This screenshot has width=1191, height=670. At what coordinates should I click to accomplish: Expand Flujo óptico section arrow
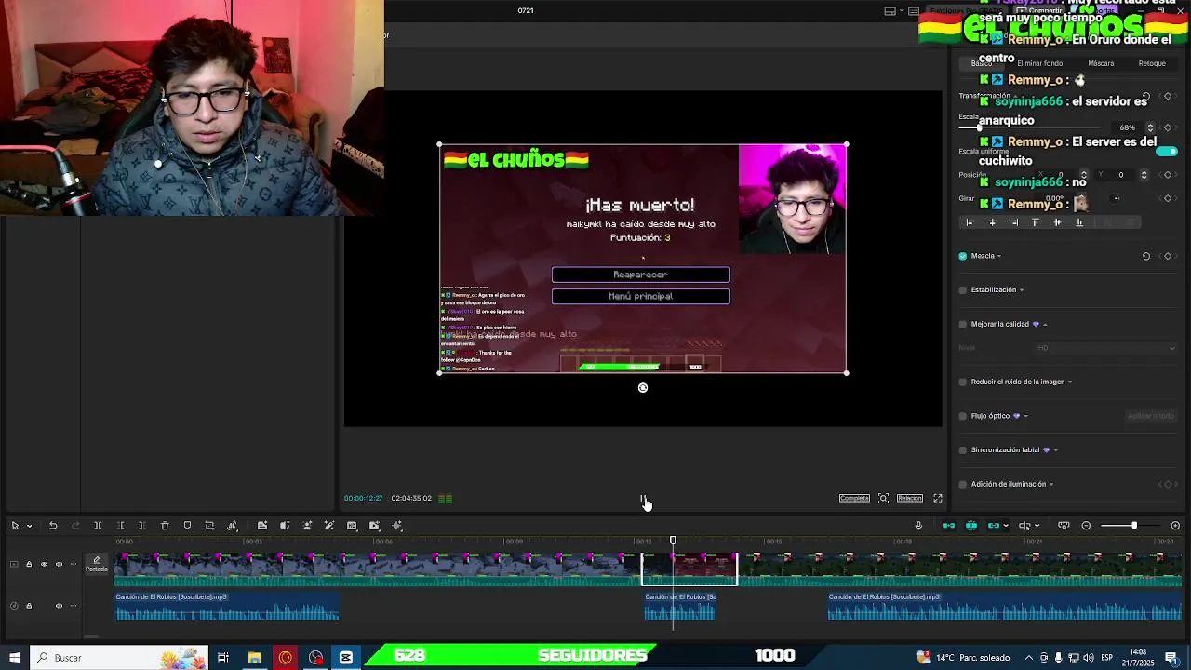tap(1026, 416)
